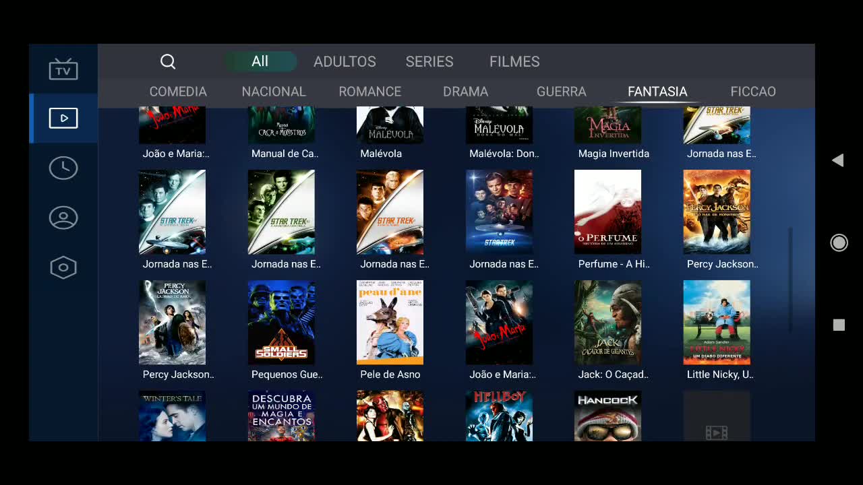The width and height of the screenshot is (863, 485).
Task: Open the settings hexagon icon
Action: click(63, 267)
